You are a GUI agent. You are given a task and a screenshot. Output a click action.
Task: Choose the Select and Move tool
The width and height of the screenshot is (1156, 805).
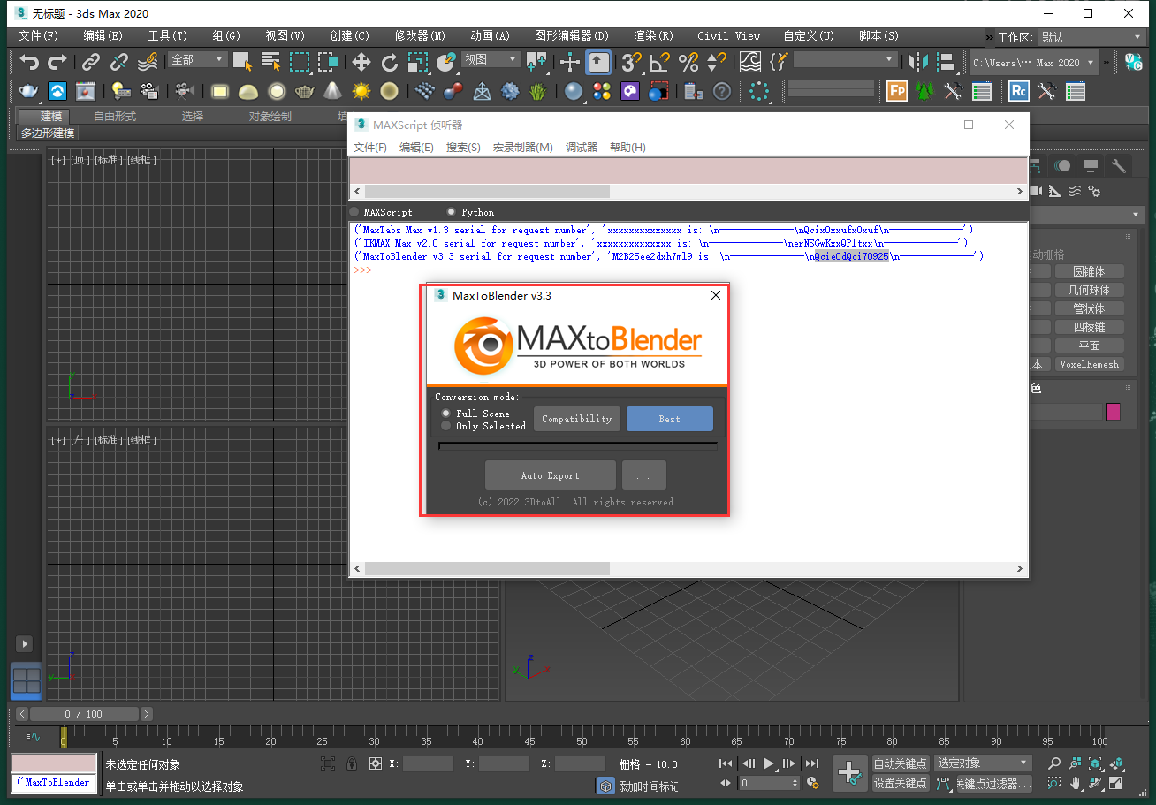click(361, 62)
